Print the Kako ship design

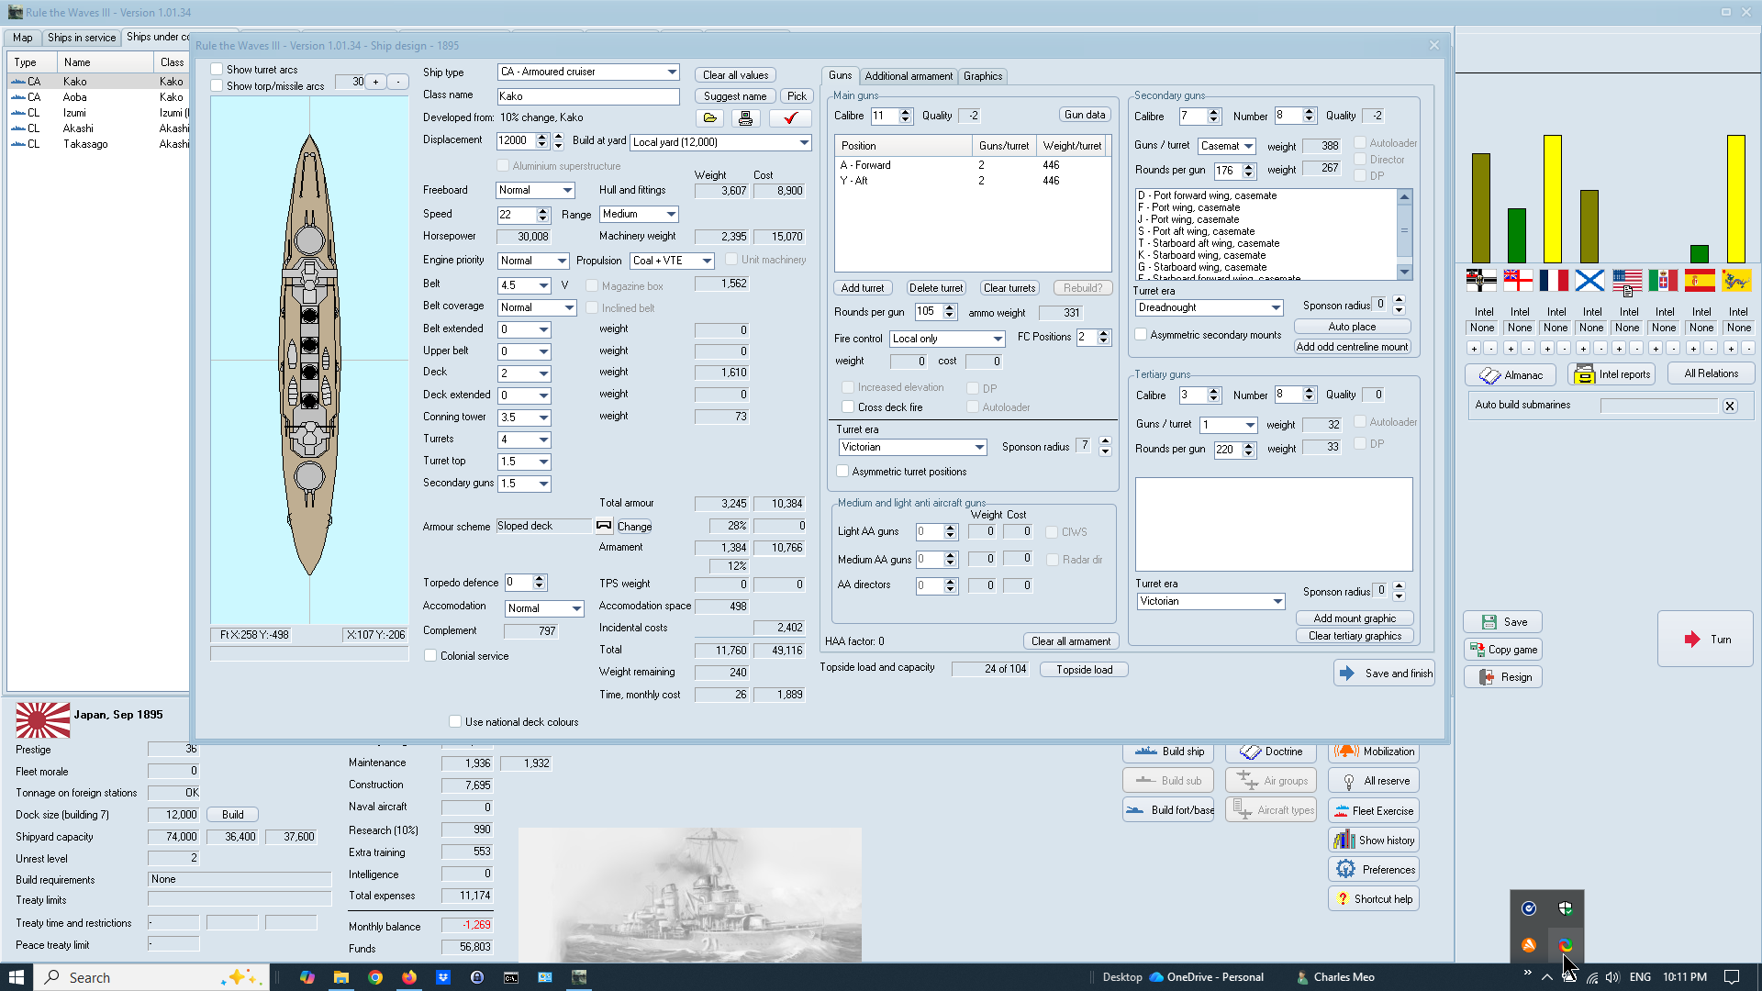[745, 118]
